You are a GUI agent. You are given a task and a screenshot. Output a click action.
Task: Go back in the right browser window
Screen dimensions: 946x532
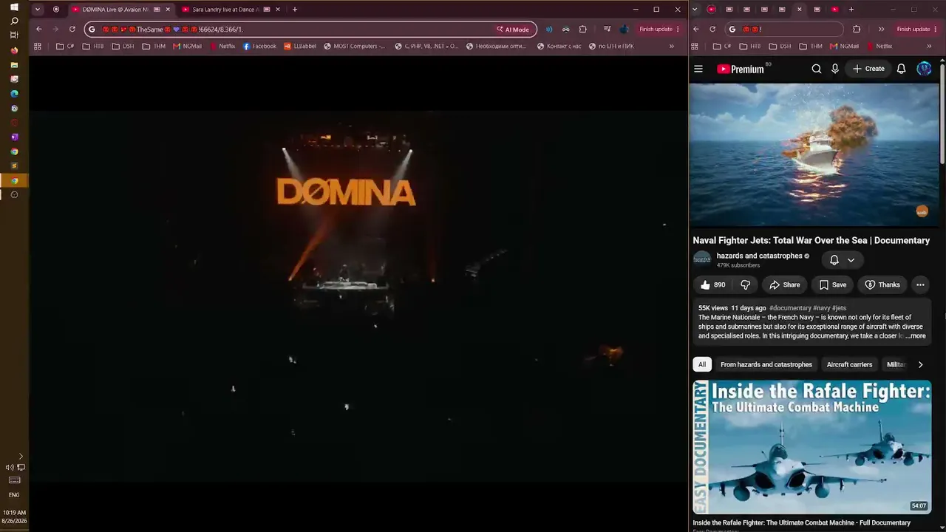tap(696, 29)
